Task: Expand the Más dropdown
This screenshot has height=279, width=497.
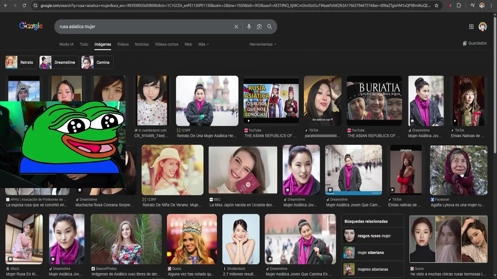Action: click(203, 44)
